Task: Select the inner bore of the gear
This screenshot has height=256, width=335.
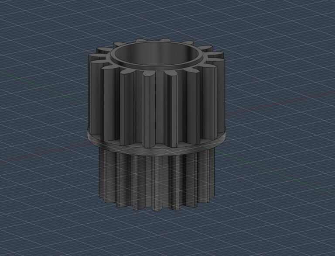Action: coord(157,55)
